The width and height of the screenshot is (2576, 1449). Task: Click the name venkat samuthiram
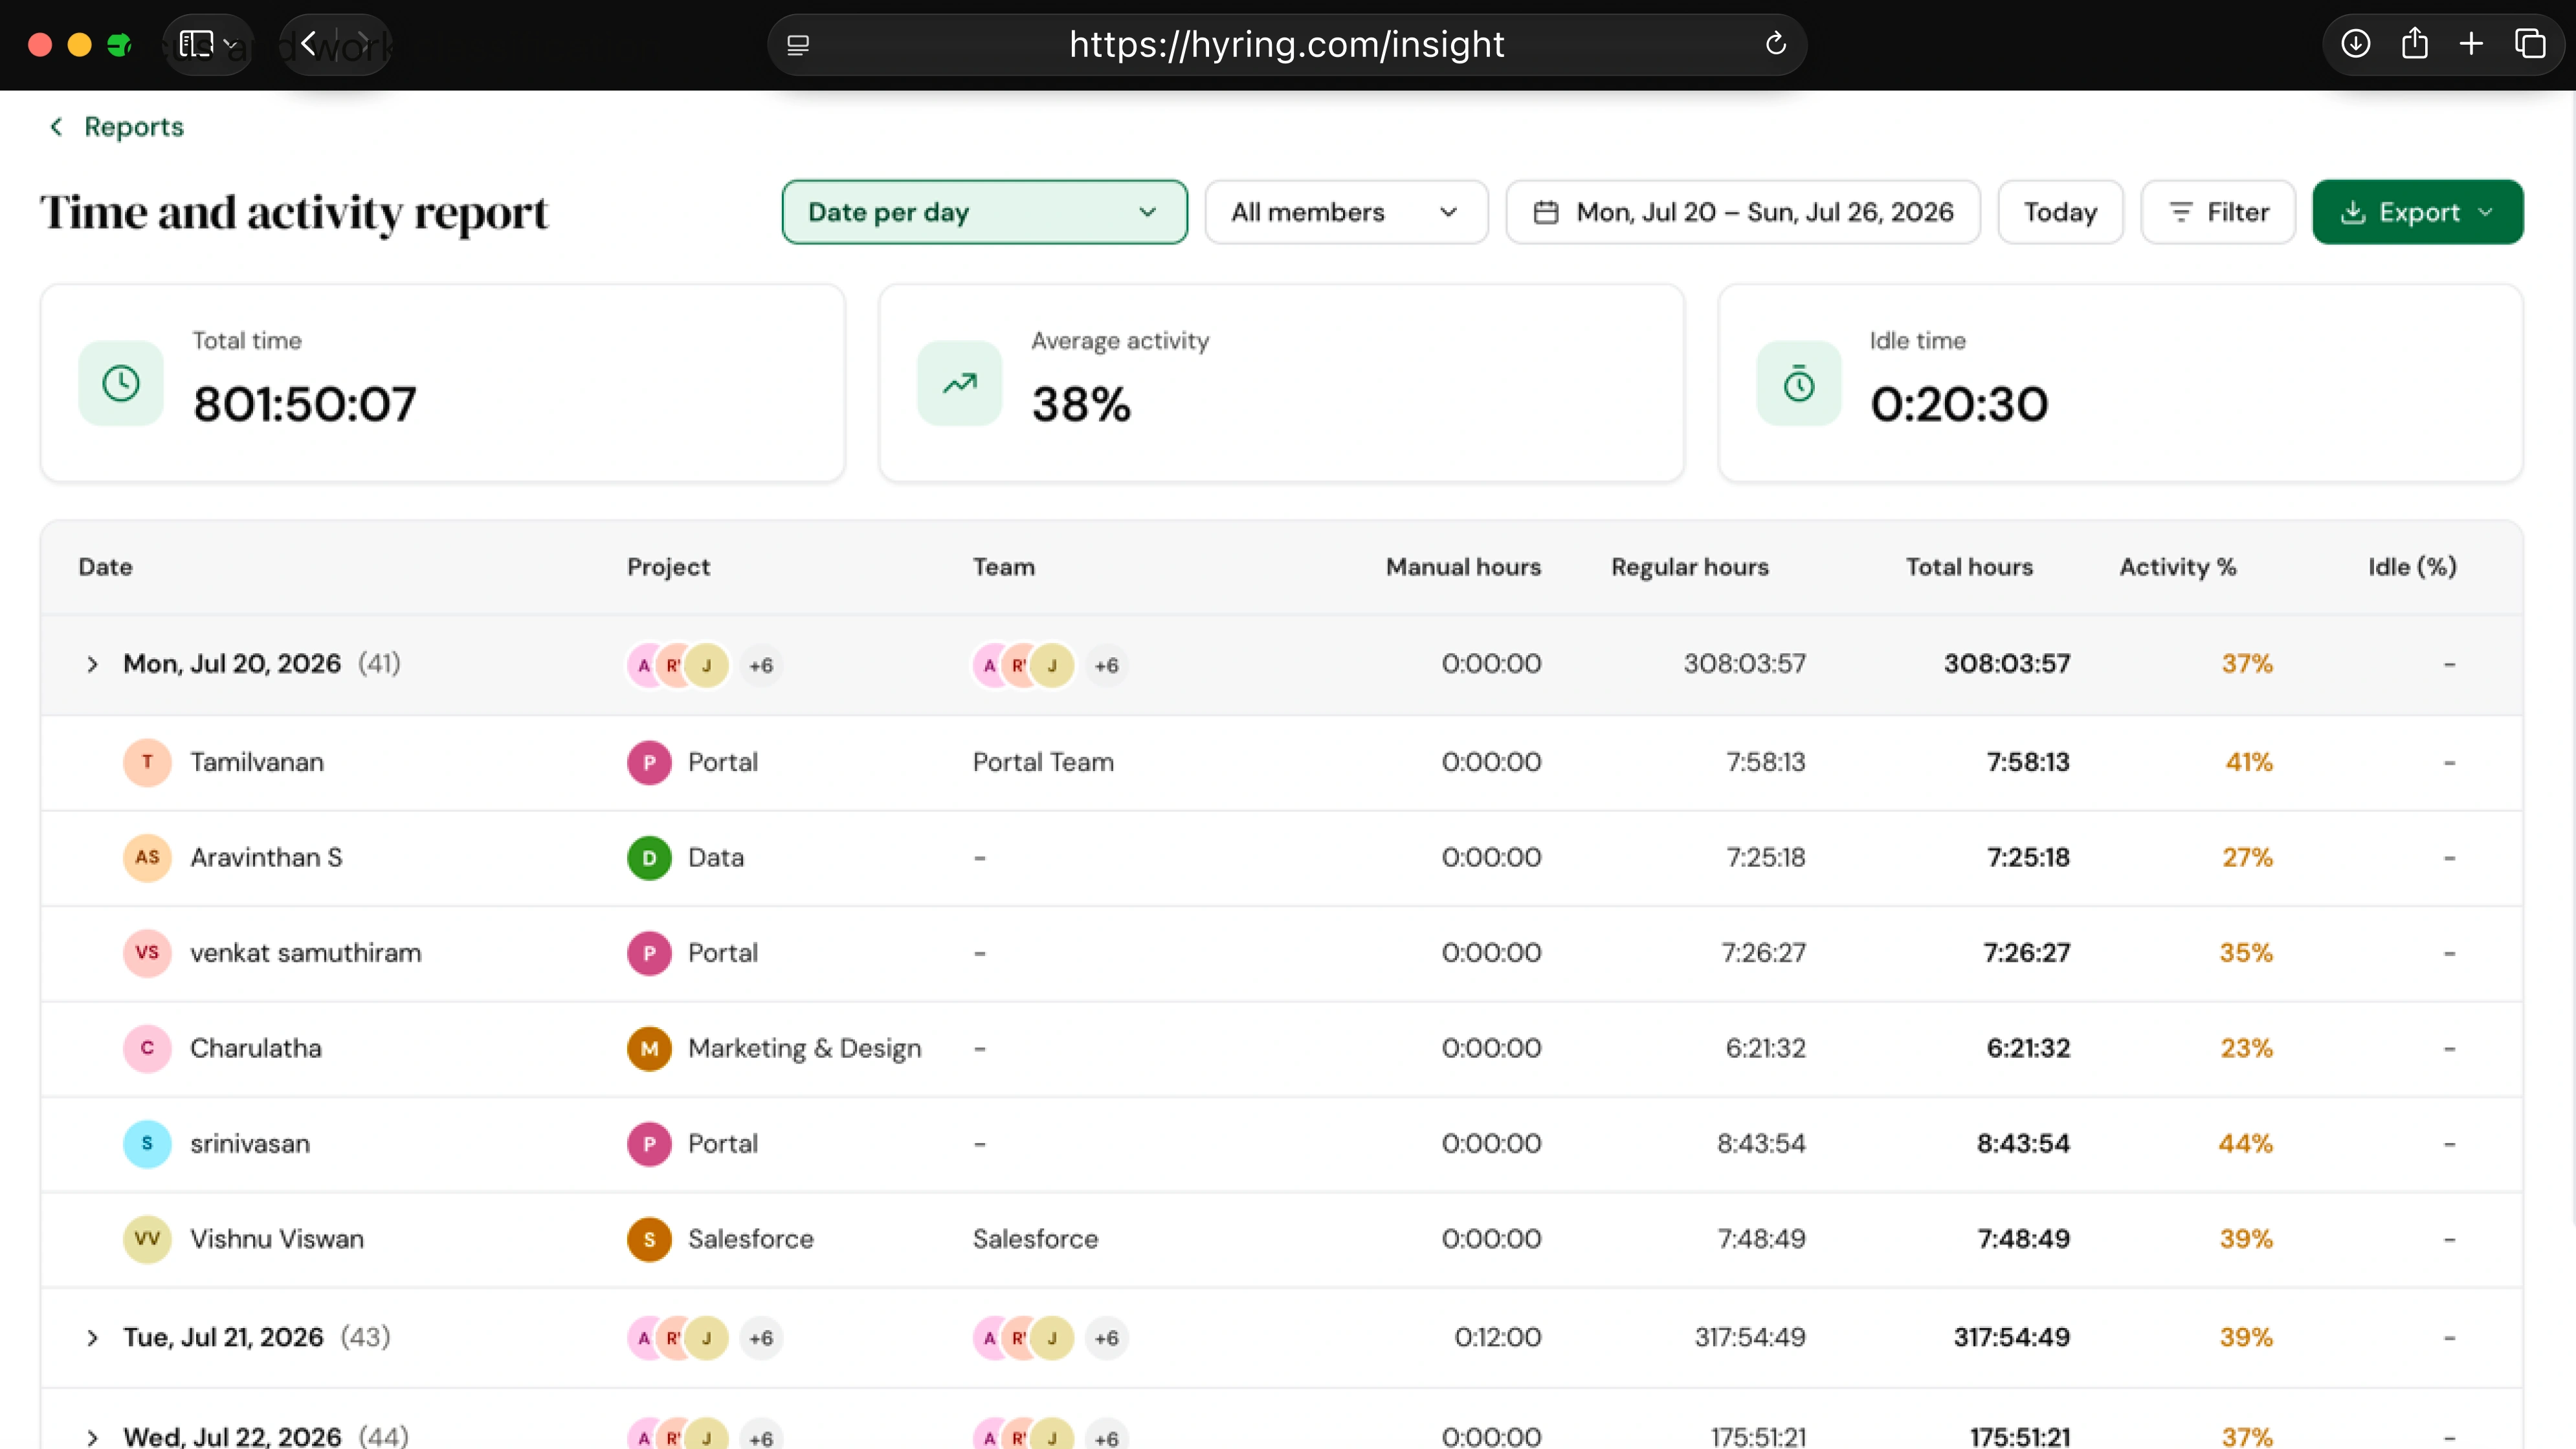point(306,953)
